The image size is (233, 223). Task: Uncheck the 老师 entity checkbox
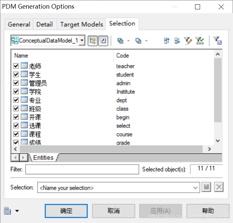(16, 66)
